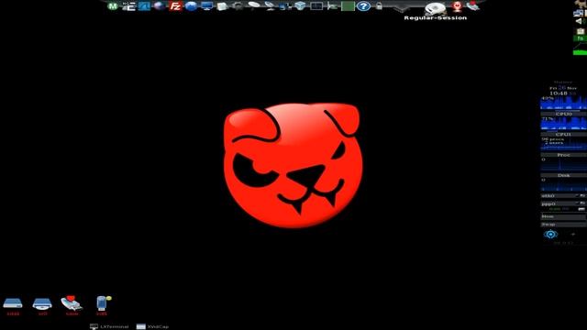Viewport: 587px width, 330px height.
Task: Open the white notepad icon in dock
Action: (x=222, y=6)
